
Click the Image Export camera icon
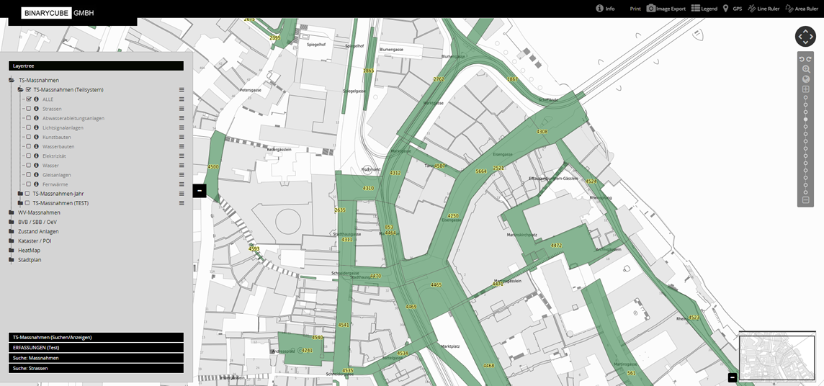tap(651, 9)
